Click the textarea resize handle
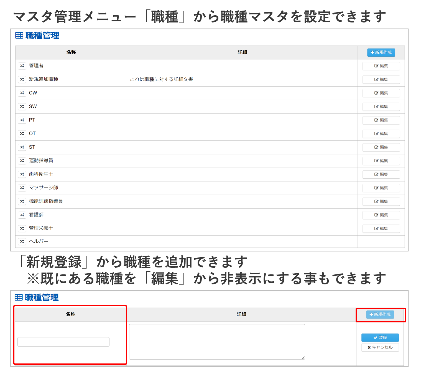Screen dimensions: 426x379 click(303, 358)
